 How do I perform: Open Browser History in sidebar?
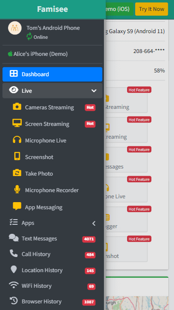(x=52, y=301)
